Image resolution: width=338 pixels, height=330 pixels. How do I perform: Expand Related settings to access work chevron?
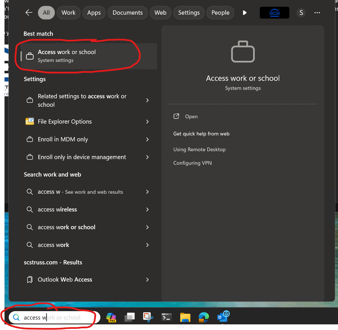pos(147,100)
